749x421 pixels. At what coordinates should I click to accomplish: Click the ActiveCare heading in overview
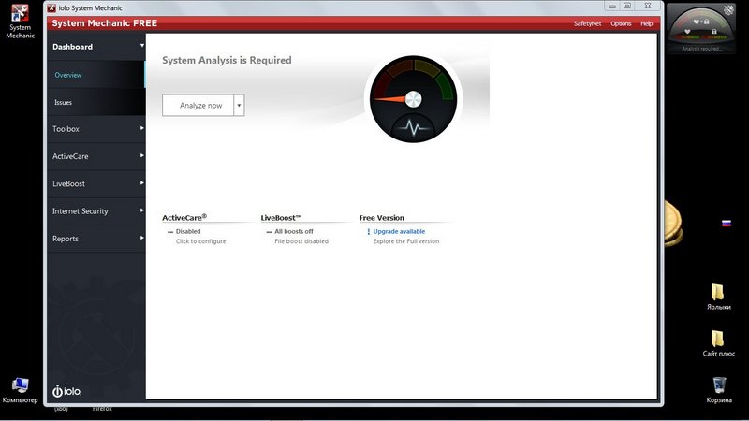pyautogui.click(x=184, y=218)
